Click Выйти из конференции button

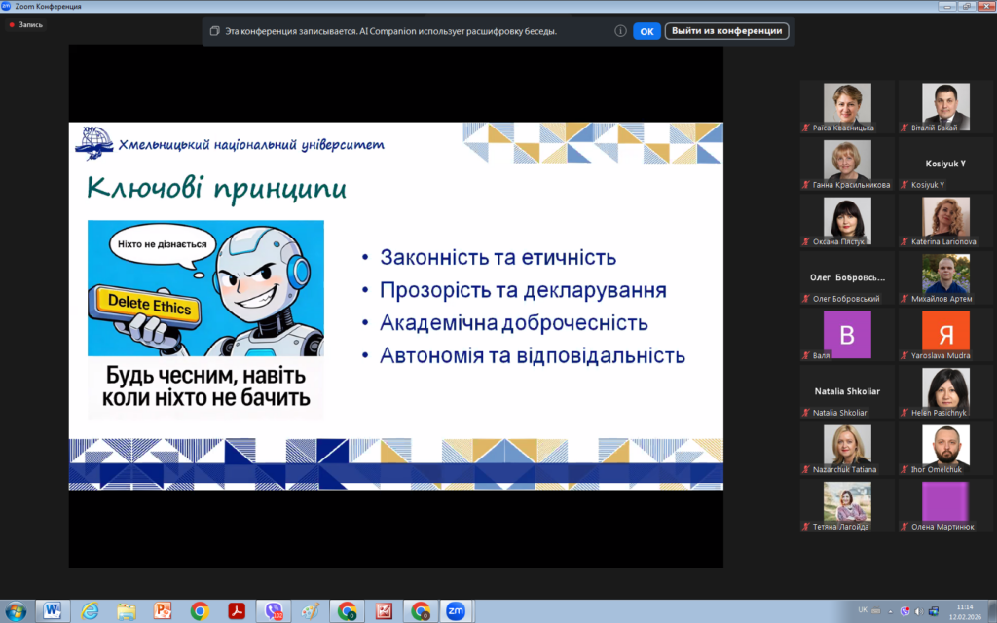(x=727, y=31)
